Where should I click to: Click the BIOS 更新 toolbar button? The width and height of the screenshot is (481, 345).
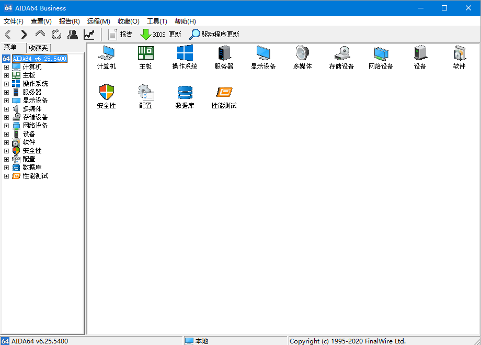pyautogui.click(x=161, y=35)
